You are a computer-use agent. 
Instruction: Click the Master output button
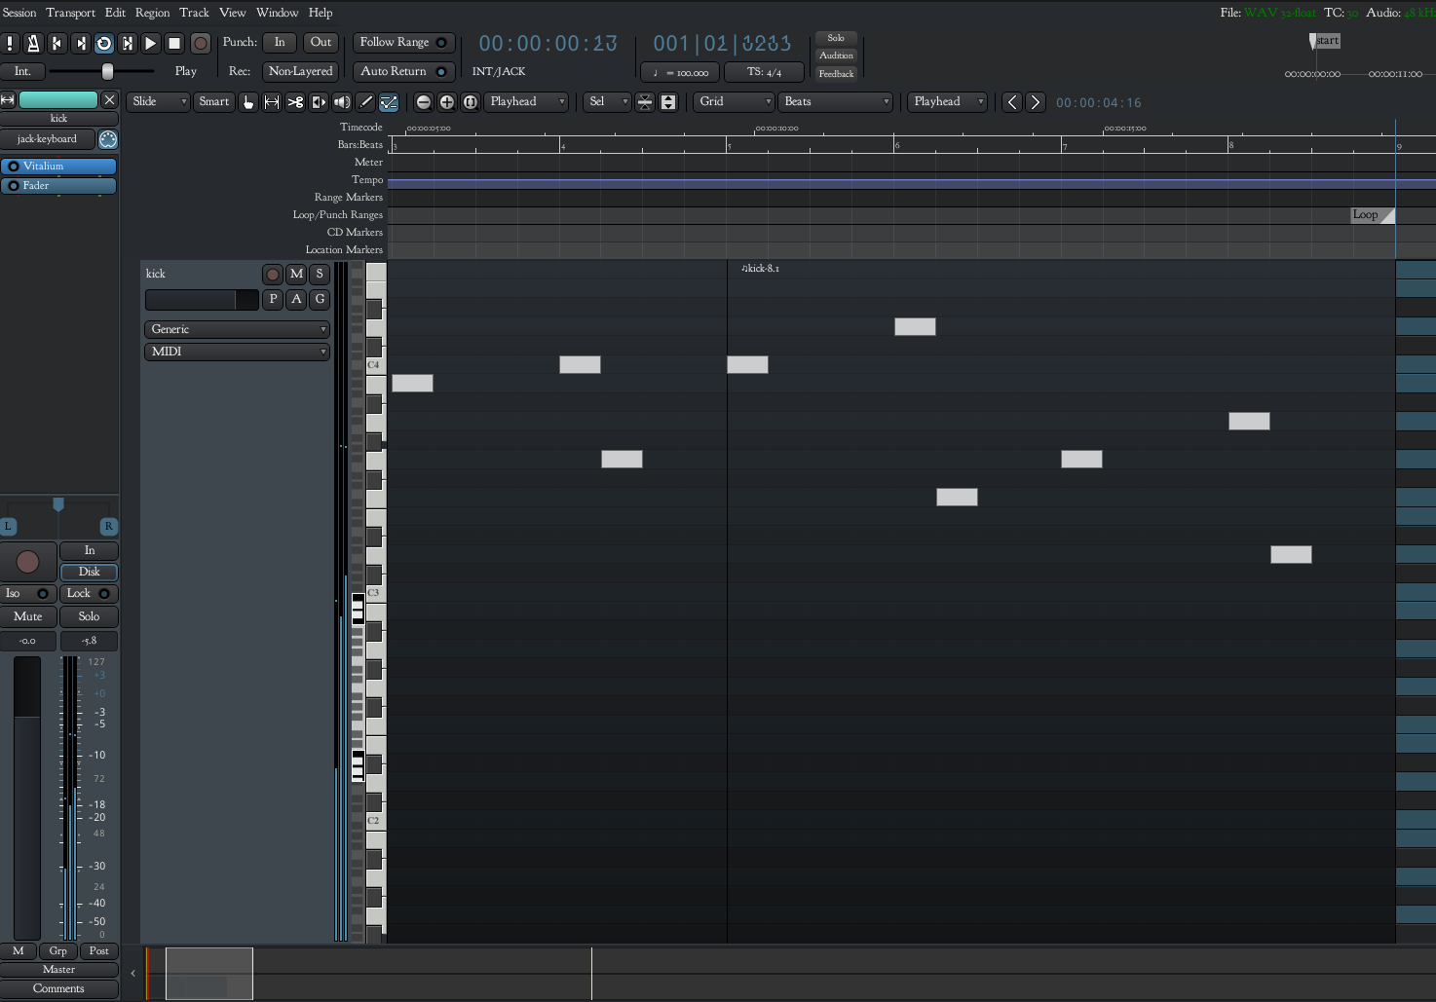tap(58, 970)
